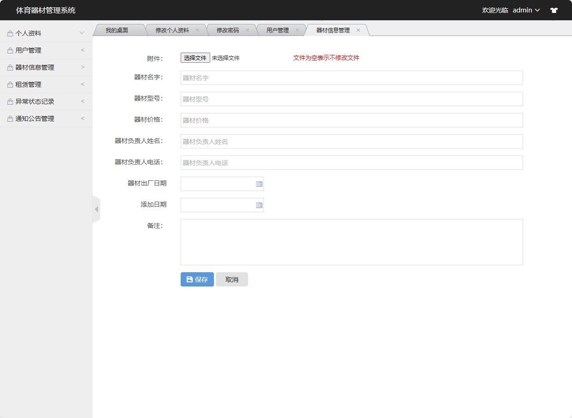Open the 器材出厂日期 calendar picker icon
The height and width of the screenshot is (418, 572).
[x=259, y=184]
